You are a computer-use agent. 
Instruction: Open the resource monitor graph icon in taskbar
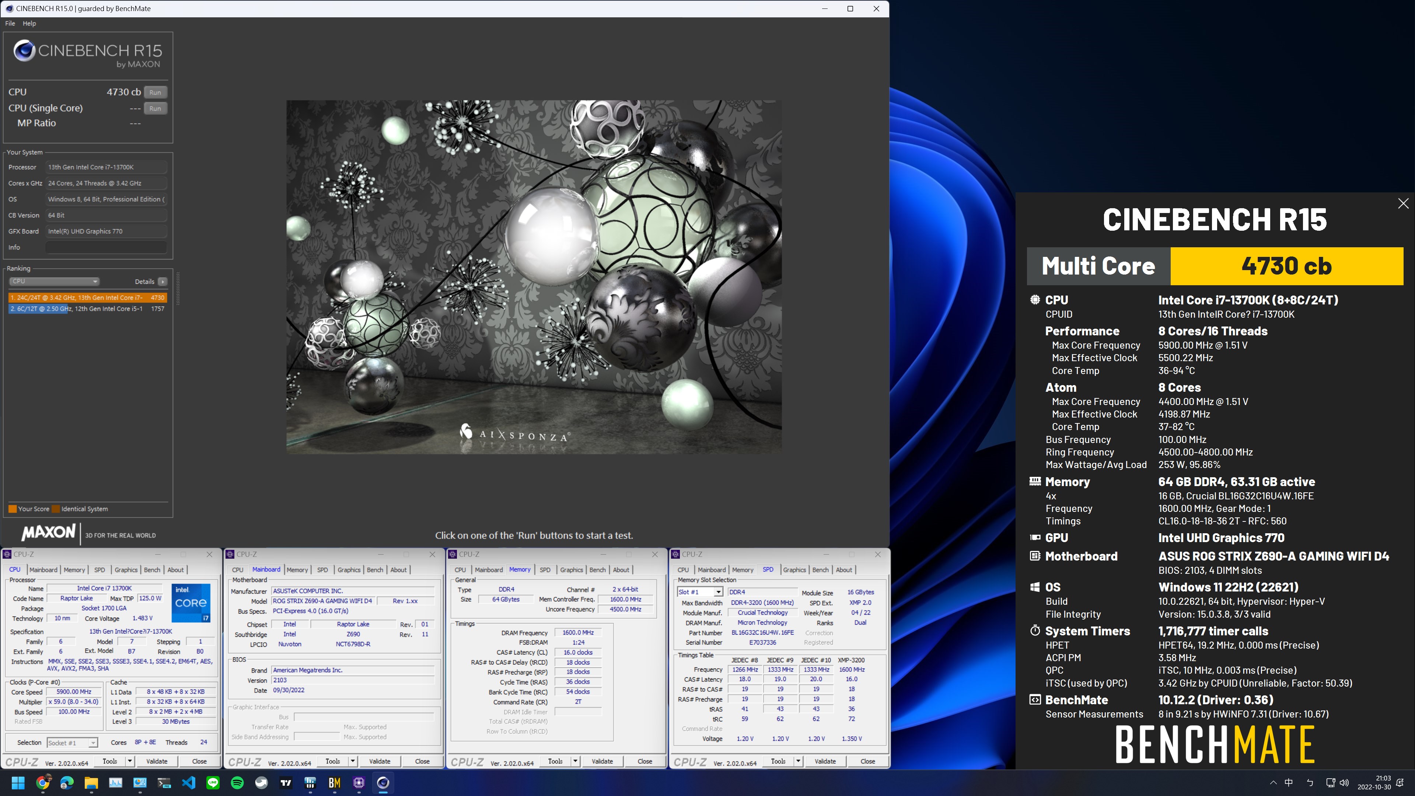[115, 783]
